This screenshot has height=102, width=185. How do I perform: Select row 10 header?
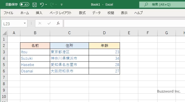(x=4, y=97)
